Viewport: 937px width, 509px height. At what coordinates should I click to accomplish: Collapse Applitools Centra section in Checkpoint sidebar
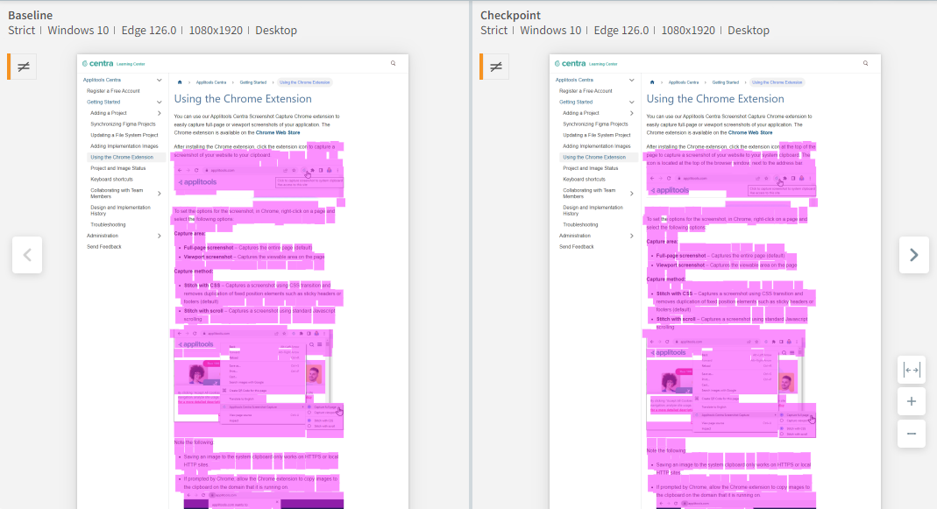click(631, 80)
